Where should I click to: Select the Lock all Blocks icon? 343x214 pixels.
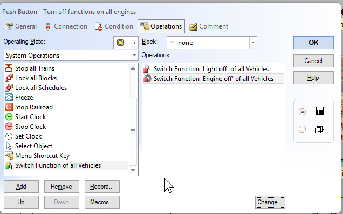(x=9, y=78)
